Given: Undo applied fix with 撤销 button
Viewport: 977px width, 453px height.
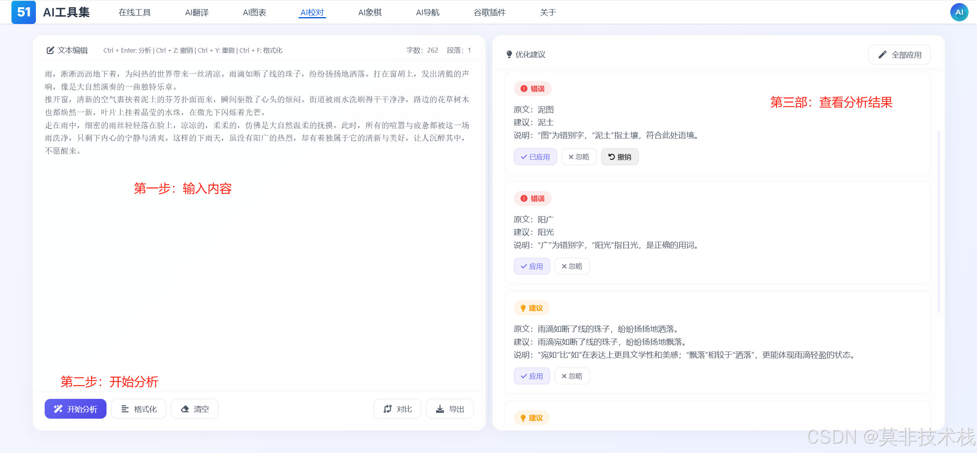Looking at the screenshot, I should (x=620, y=157).
